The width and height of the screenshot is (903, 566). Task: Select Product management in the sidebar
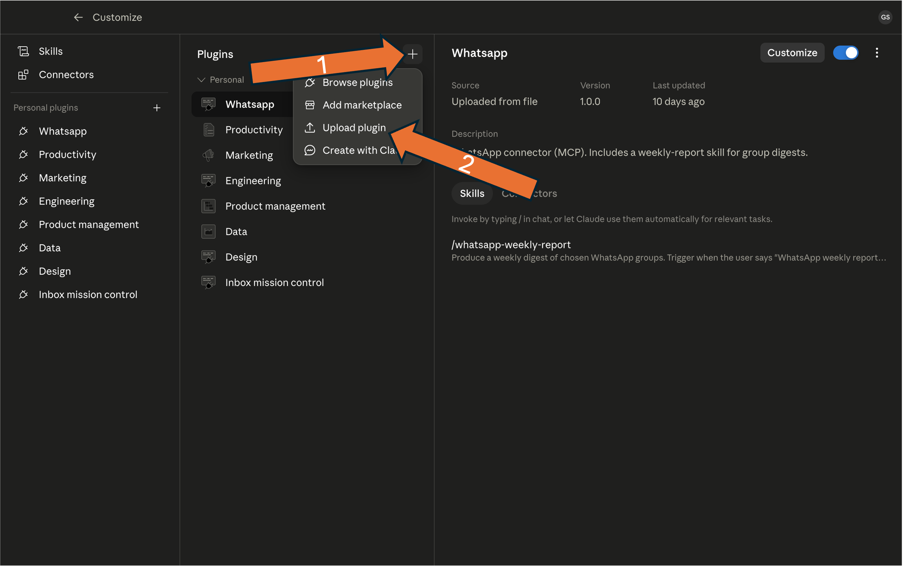pos(89,224)
